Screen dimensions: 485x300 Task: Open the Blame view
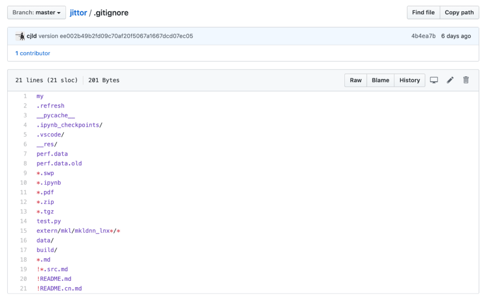tap(380, 80)
